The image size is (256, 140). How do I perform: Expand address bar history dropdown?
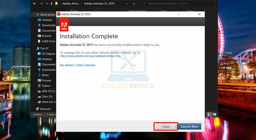(x=127, y=4)
